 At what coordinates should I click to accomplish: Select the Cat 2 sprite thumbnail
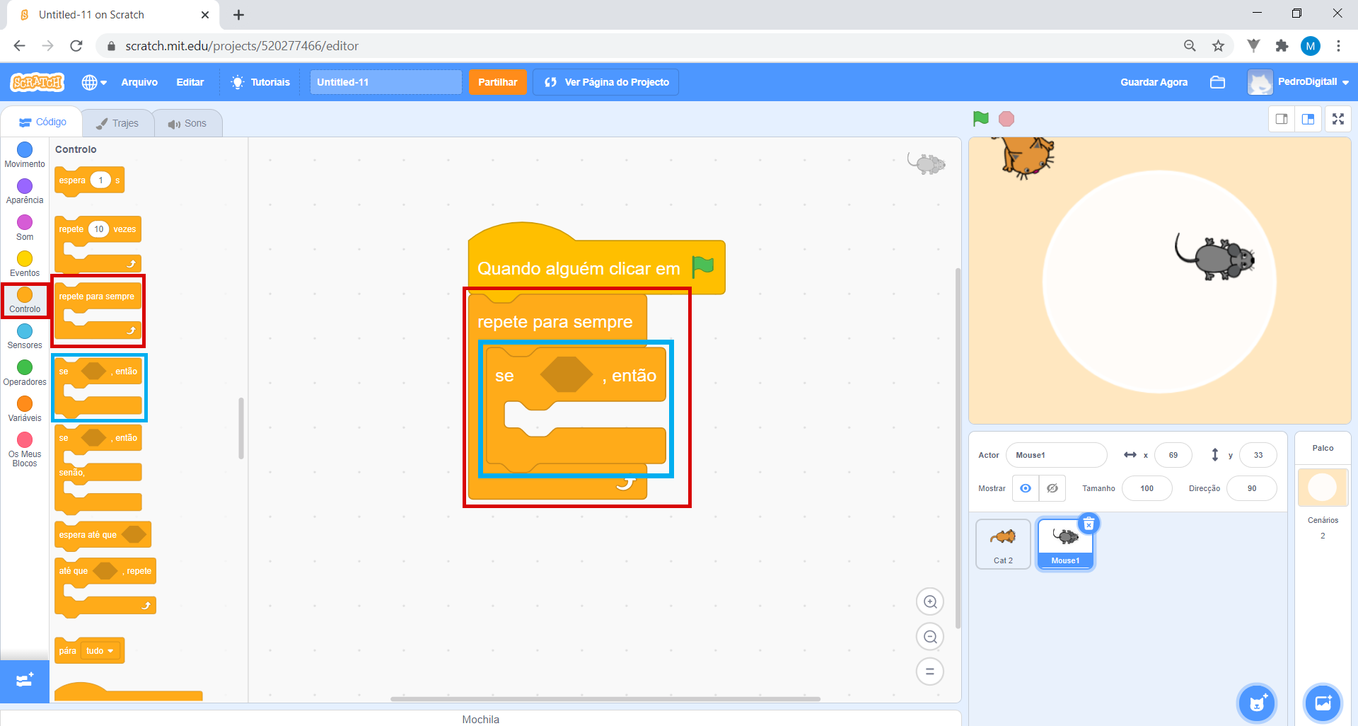click(1003, 543)
